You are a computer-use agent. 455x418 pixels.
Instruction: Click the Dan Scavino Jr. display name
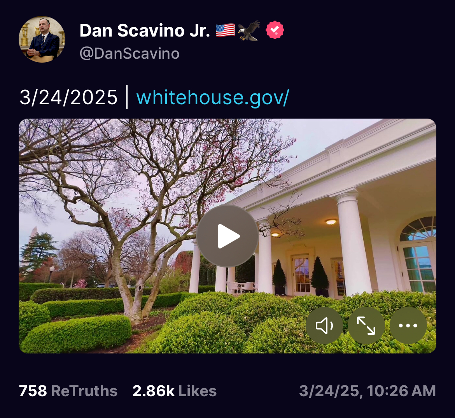145,30
